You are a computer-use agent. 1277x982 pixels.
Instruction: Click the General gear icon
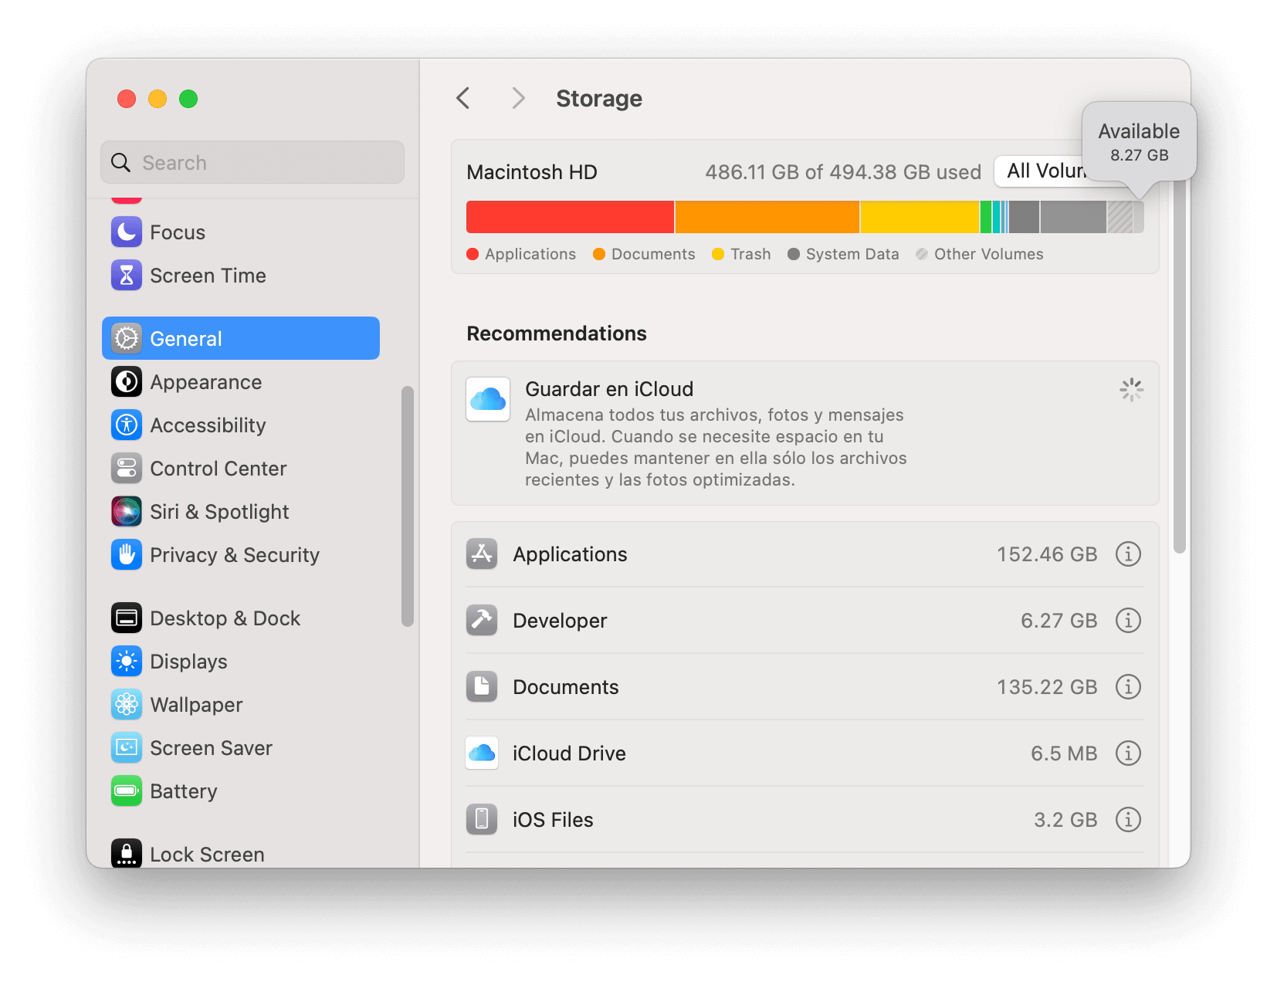click(x=127, y=338)
